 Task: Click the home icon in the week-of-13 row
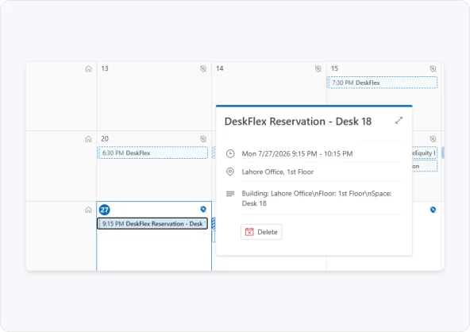coord(88,68)
